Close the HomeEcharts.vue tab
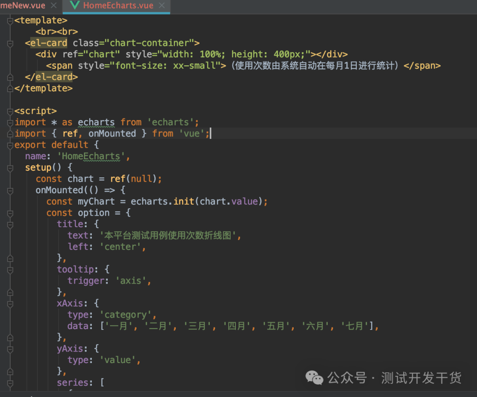477x397 pixels. (x=161, y=6)
